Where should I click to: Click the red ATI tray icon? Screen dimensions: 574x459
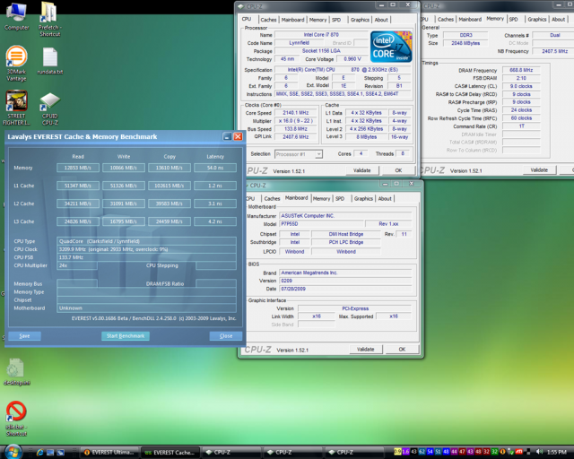pos(518,452)
